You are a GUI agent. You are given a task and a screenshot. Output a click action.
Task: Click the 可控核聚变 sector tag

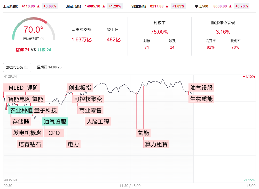coord(88,99)
